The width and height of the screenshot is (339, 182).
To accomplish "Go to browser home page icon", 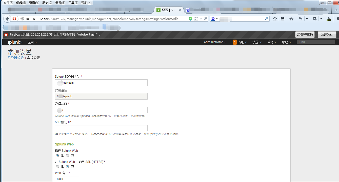I will 291,19.
